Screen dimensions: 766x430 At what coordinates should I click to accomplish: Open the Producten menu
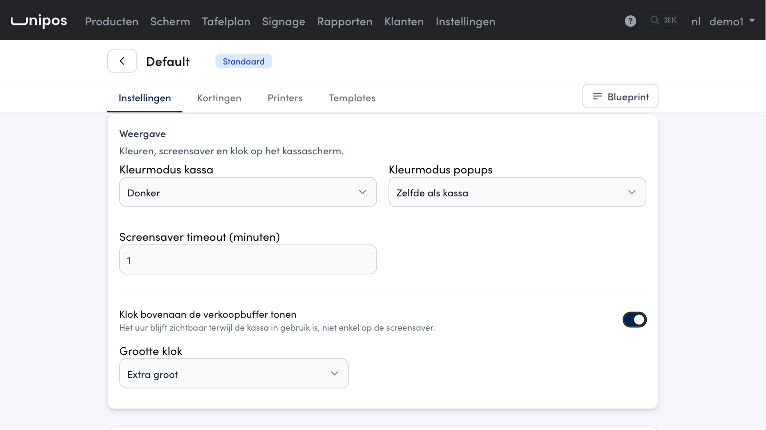click(x=112, y=21)
